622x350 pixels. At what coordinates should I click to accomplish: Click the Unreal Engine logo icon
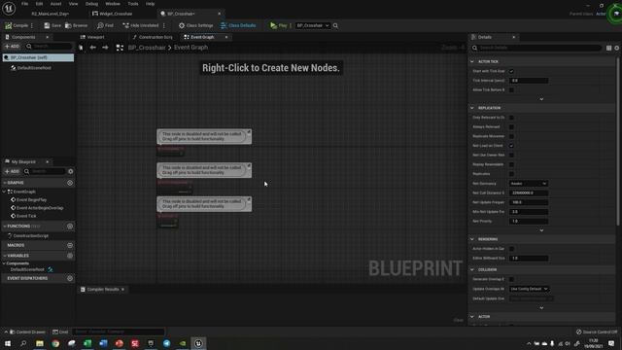click(x=9, y=8)
